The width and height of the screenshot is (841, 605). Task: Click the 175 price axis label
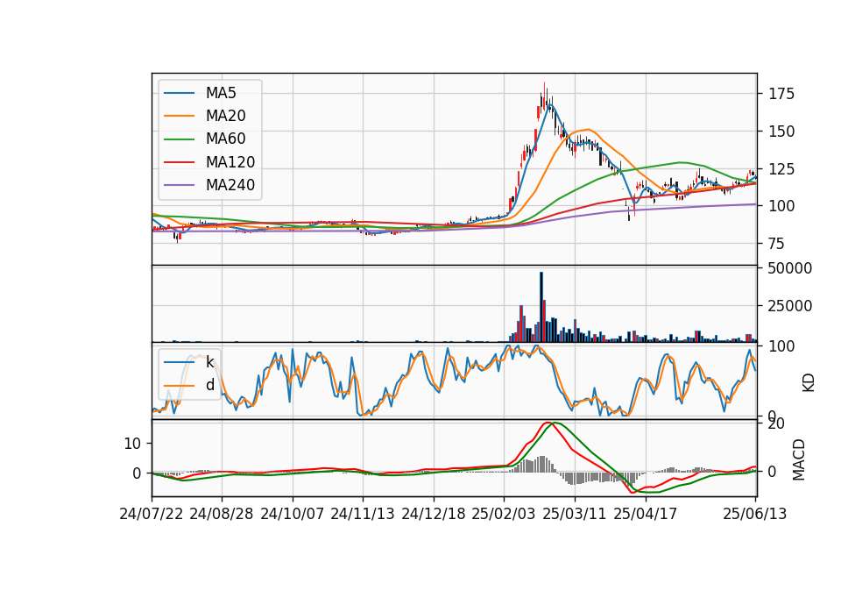pos(781,94)
